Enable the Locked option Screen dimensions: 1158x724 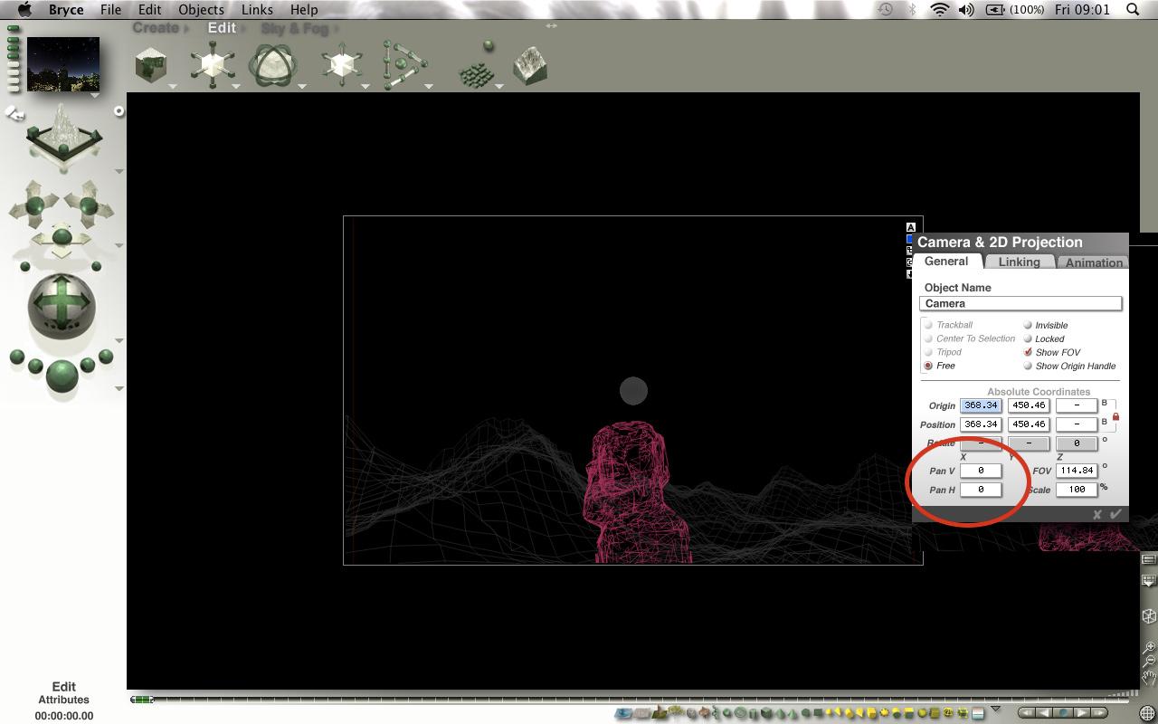pos(1028,338)
